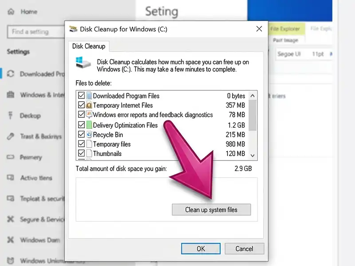355x266 pixels.
Task: Click the Downloaded Pro sidebar refresh icon
Action: [10, 74]
